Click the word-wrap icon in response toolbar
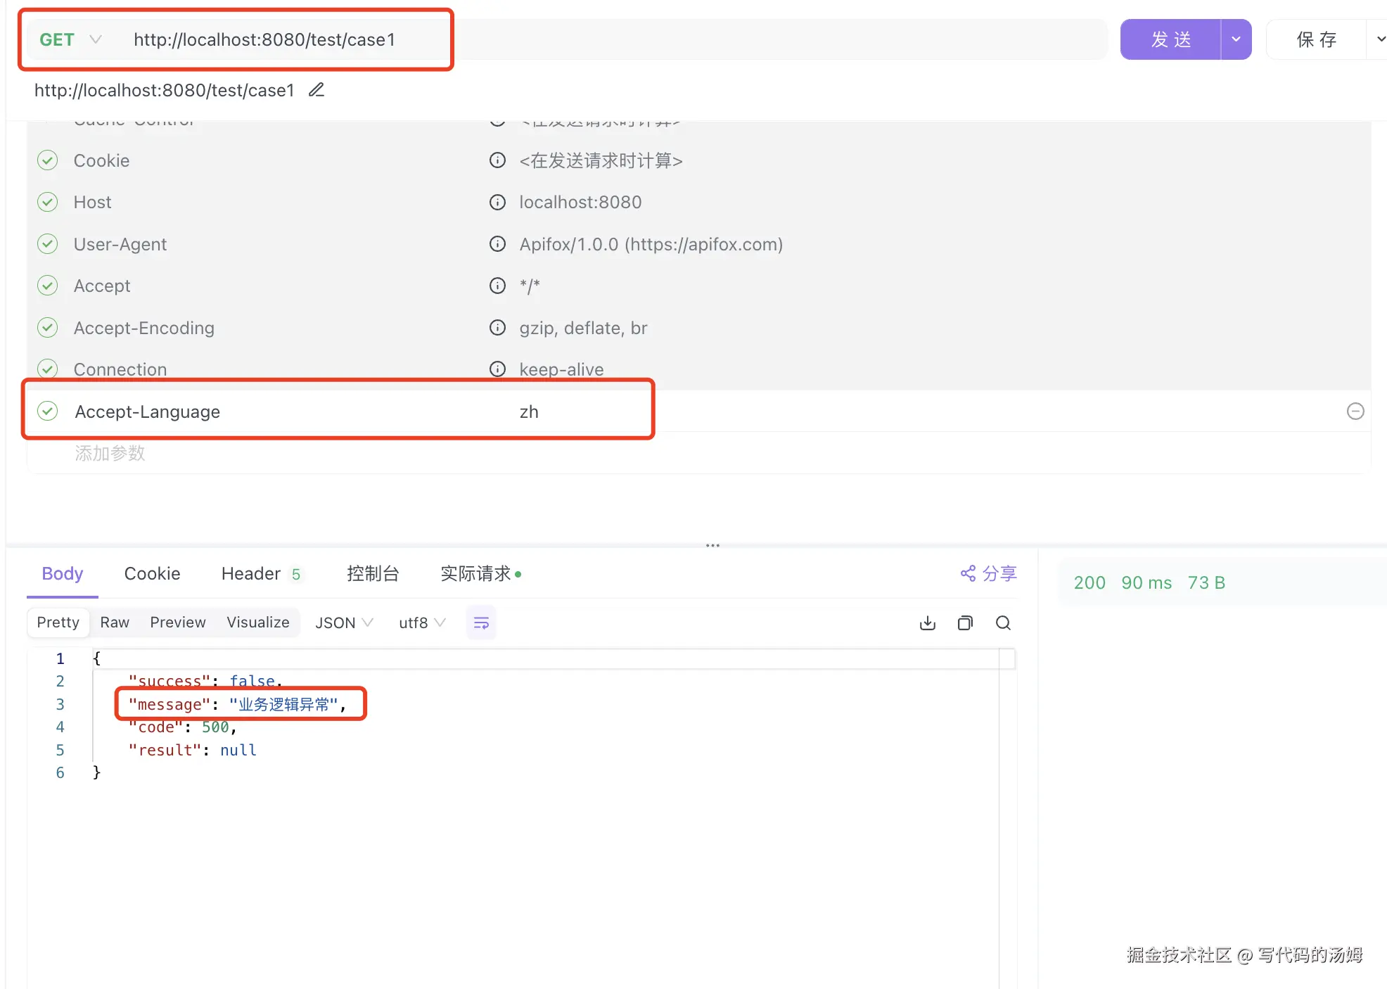The height and width of the screenshot is (989, 1387). tap(481, 623)
